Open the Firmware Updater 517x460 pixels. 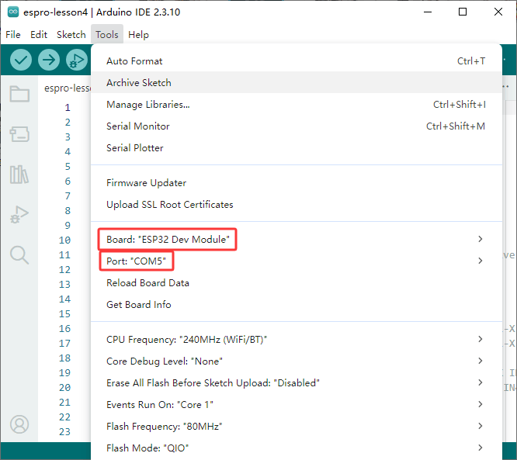coord(296,183)
